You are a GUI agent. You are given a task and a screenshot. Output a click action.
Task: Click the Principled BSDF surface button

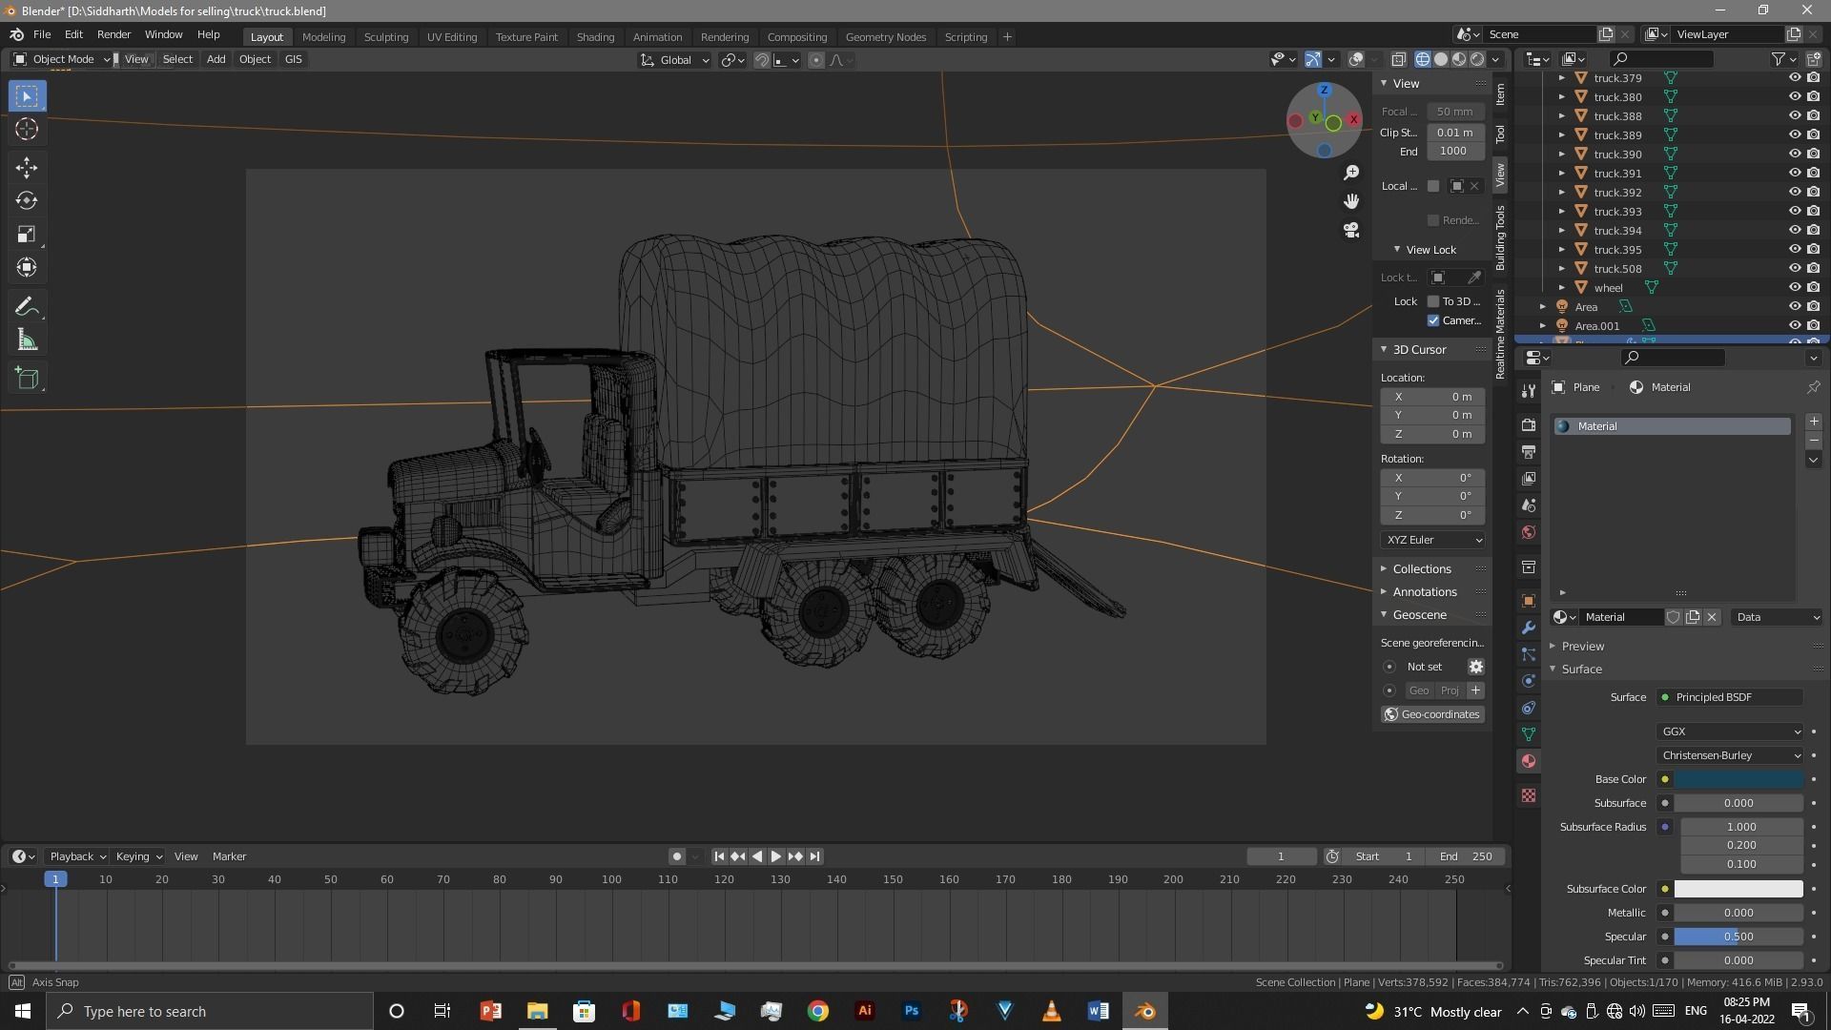[1730, 697]
